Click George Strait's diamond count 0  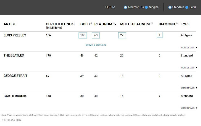(x=160, y=76)
